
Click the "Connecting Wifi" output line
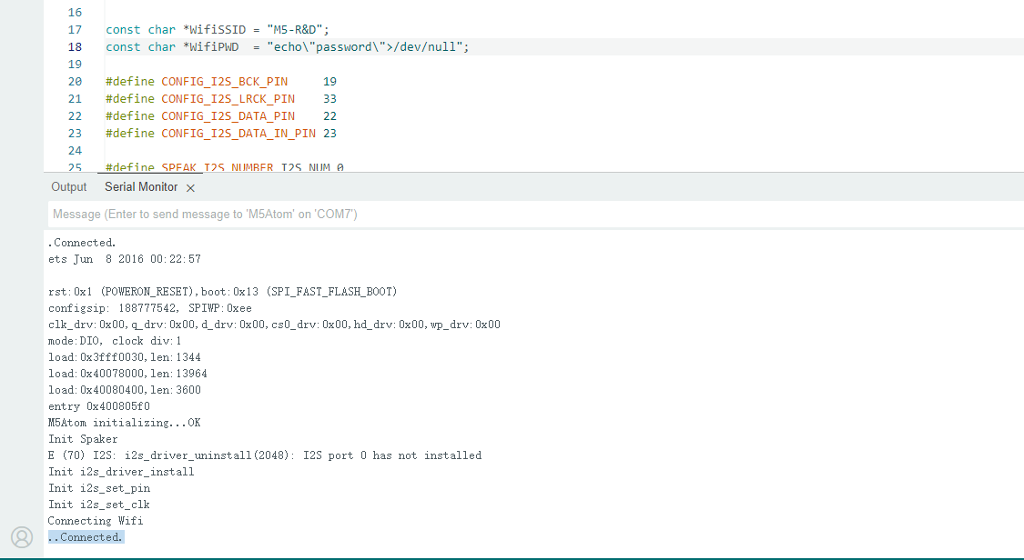(96, 521)
